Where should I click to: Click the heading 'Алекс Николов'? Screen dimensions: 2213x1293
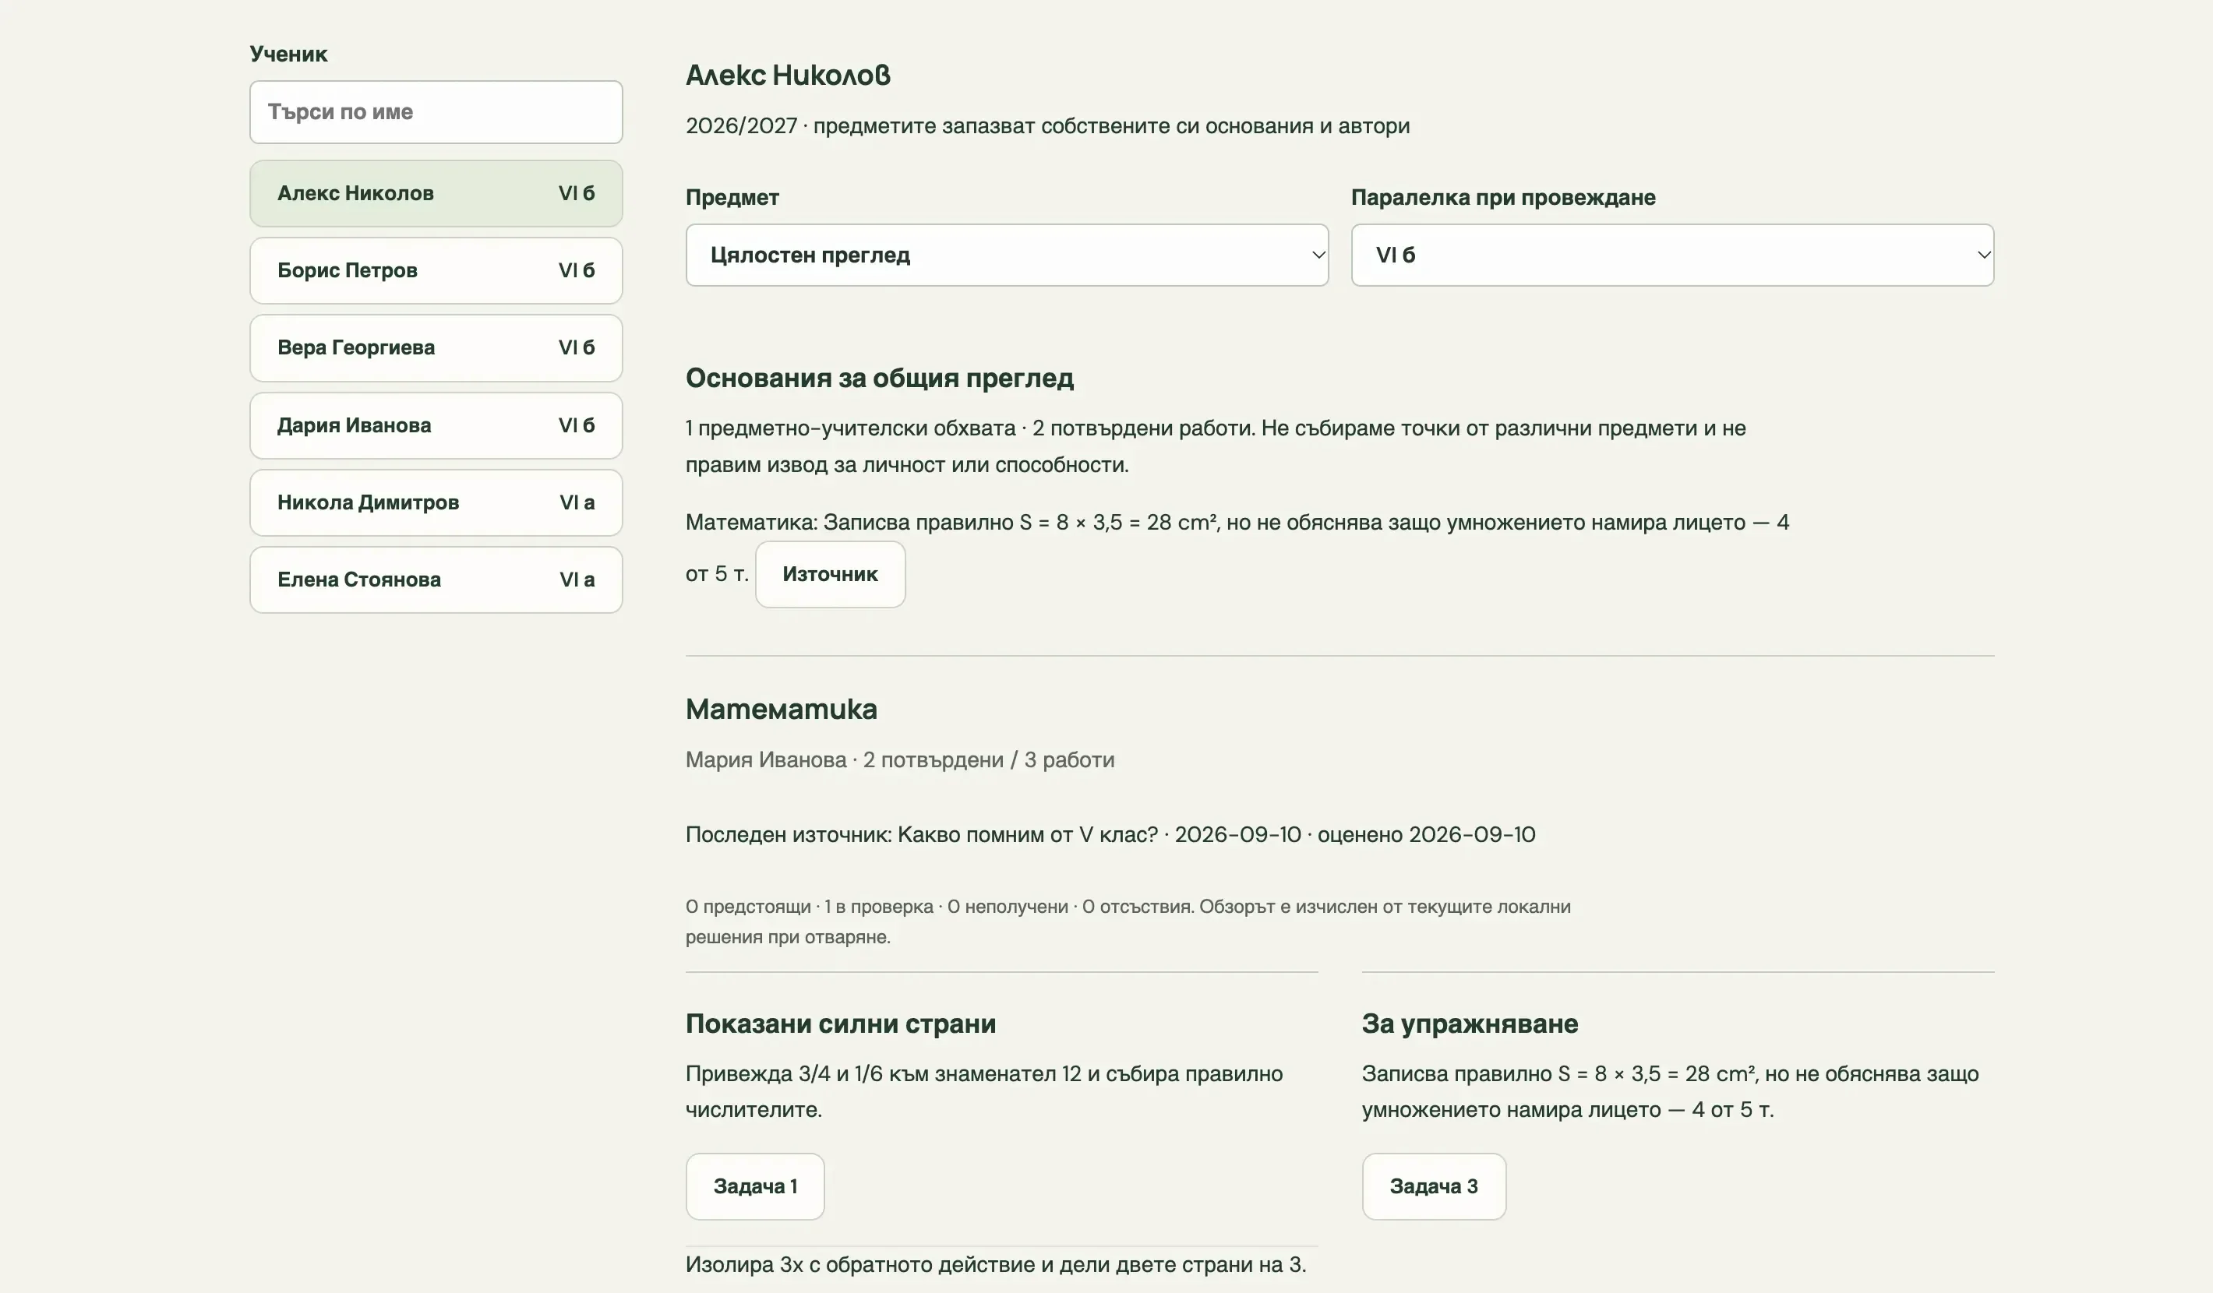[x=788, y=76]
